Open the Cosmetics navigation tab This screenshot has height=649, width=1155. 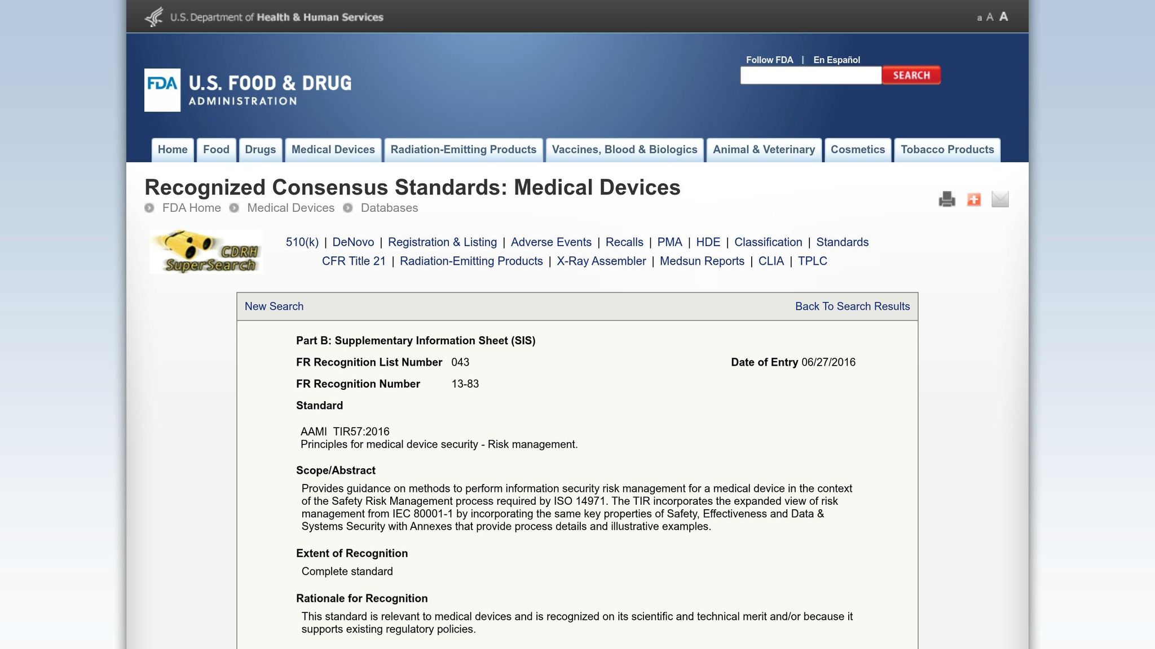[x=858, y=150]
